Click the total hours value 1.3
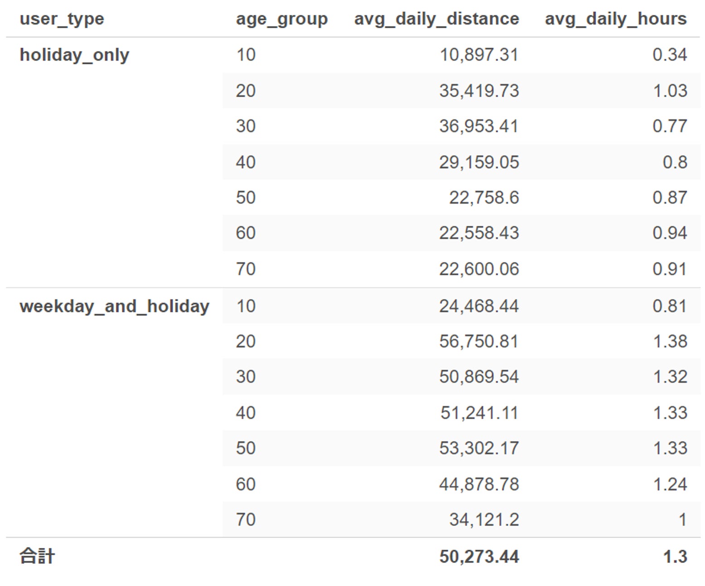 [x=675, y=557]
